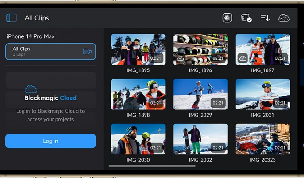
Task: Click the 02:21 duration badge on IMG_1895
Action: (156, 58)
